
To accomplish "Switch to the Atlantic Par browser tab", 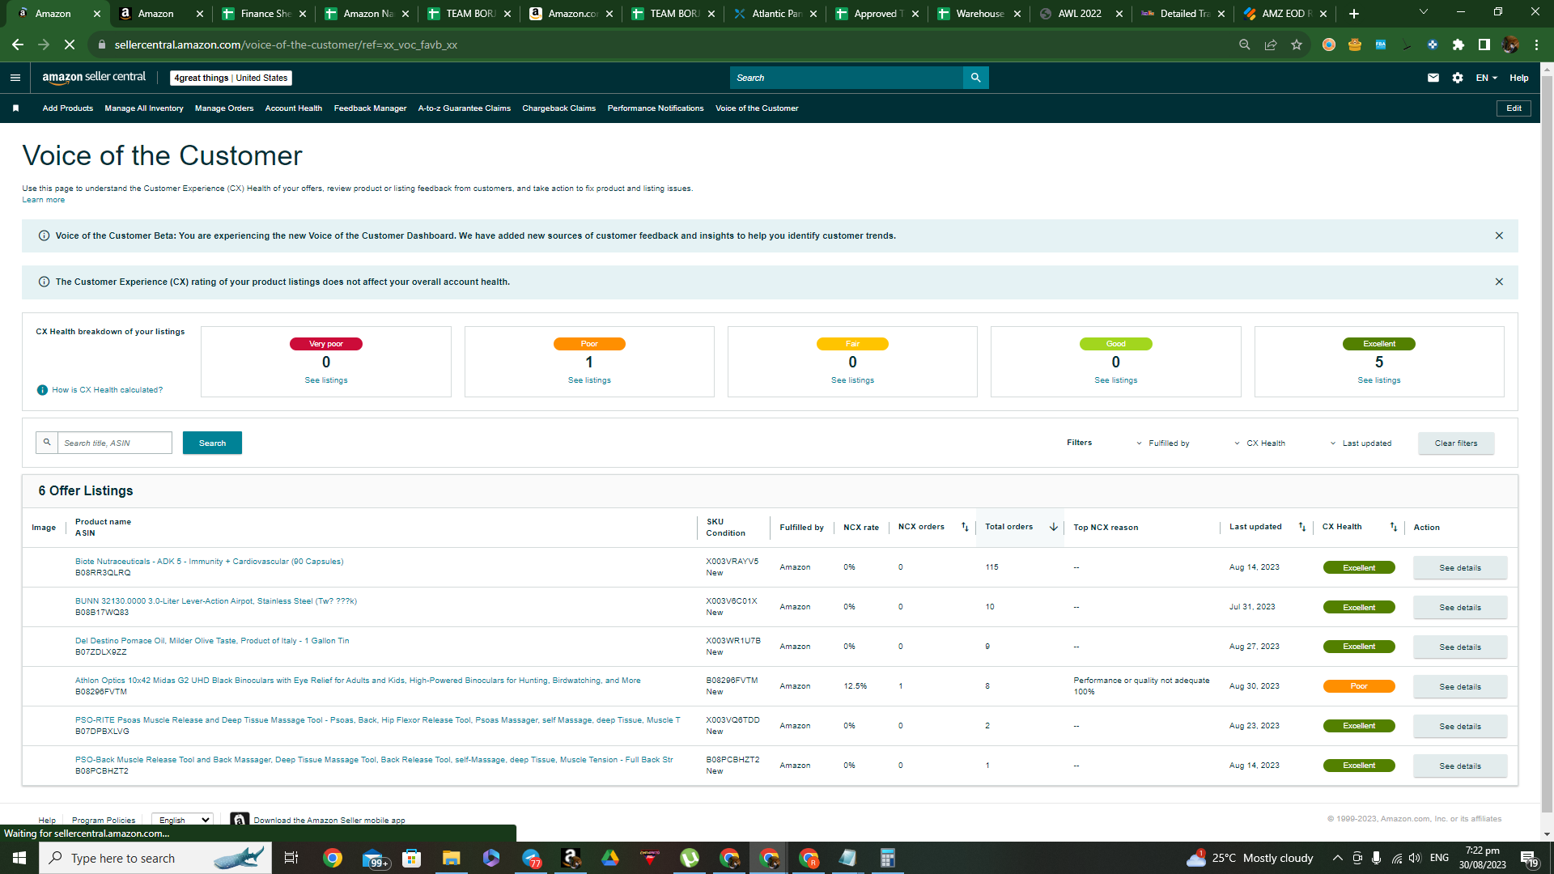I will pos(775,14).
